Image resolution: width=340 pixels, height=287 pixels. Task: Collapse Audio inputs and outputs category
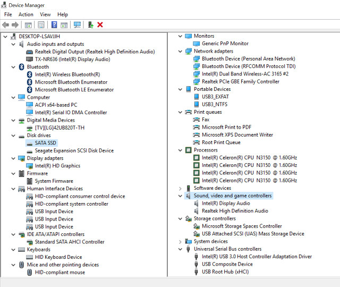coord(13,44)
